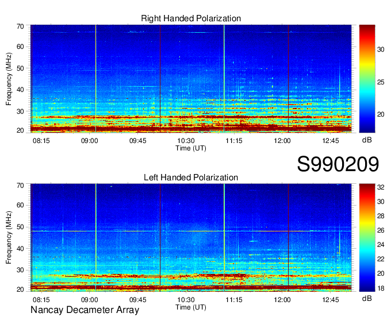The width and height of the screenshot is (391, 317).
Task: Click the 20 MHz tick on the right-handed plot
Action: [20, 130]
